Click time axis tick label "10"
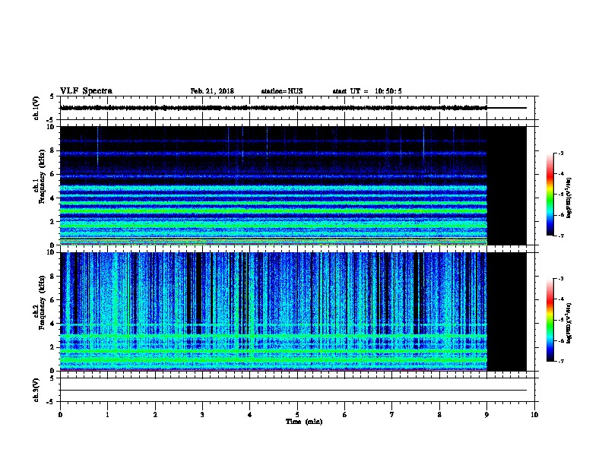This screenshot has height=465, width=602. coord(534,414)
